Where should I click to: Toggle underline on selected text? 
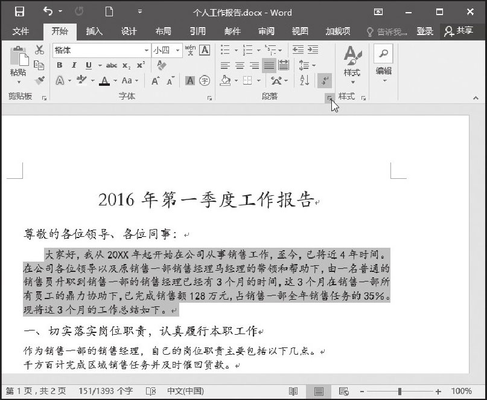pyautogui.click(x=89, y=65)
